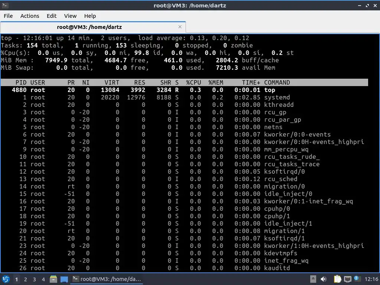Click the TIME+ column header

[251, 83]
